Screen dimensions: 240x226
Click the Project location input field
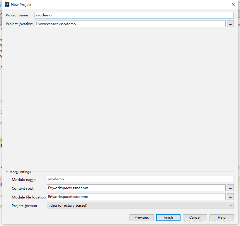[x=130, y=24]
